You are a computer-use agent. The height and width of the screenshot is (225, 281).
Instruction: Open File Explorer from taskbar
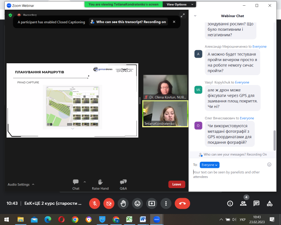(21, 219)
